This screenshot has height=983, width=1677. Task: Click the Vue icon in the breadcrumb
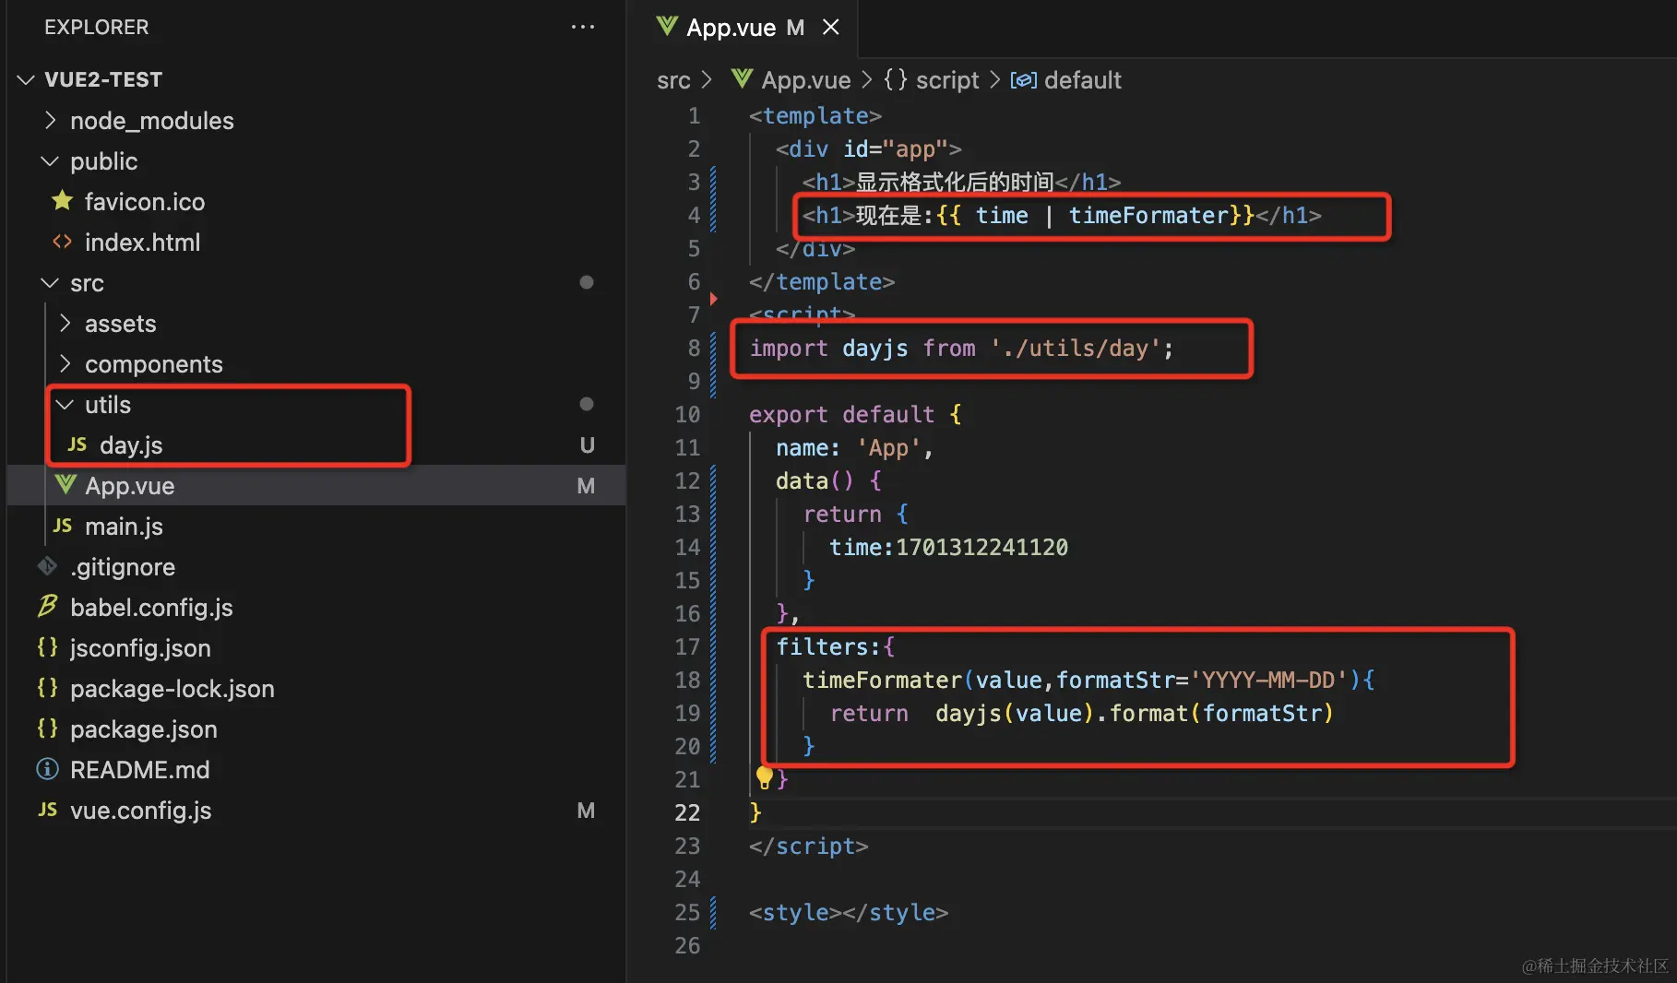(742, 78)
